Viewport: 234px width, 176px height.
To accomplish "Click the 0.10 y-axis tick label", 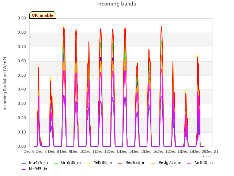I will coord(22,132).
